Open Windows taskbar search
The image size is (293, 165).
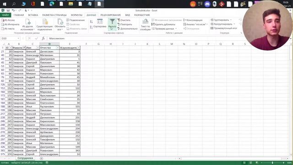(14, 4)
